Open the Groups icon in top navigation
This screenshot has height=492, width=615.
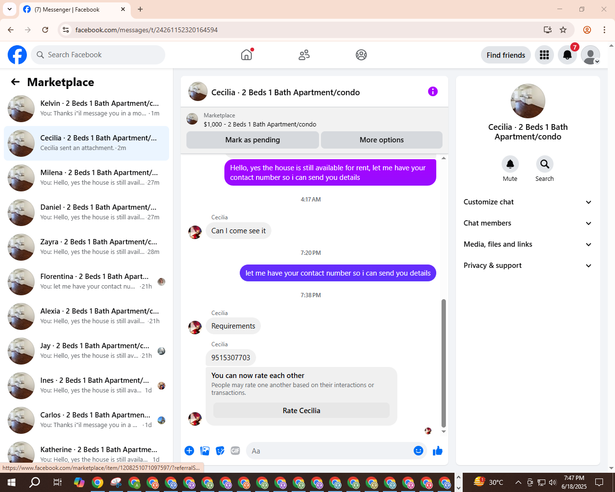[x=361, y=55]
